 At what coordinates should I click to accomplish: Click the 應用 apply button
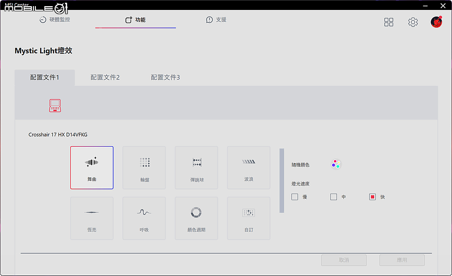coord(402,260)
